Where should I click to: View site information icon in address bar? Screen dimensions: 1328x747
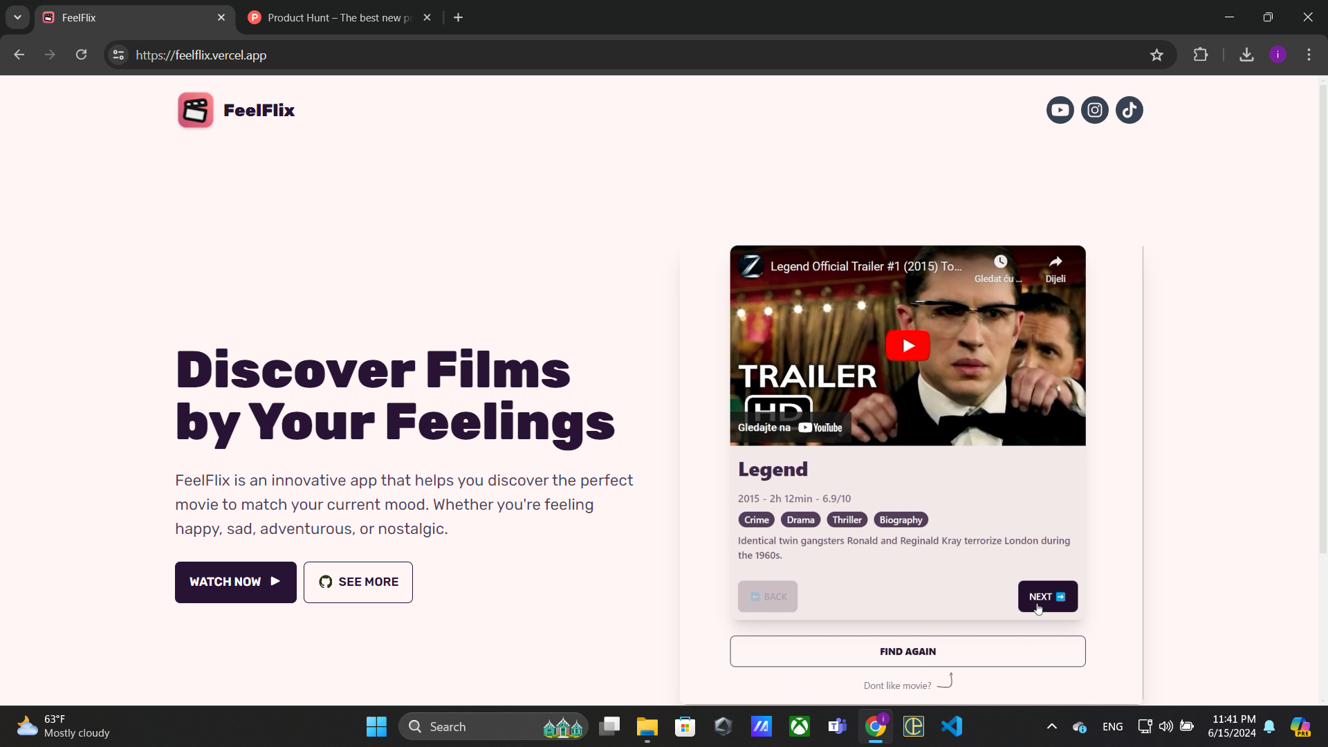click(x=118, y=55)
